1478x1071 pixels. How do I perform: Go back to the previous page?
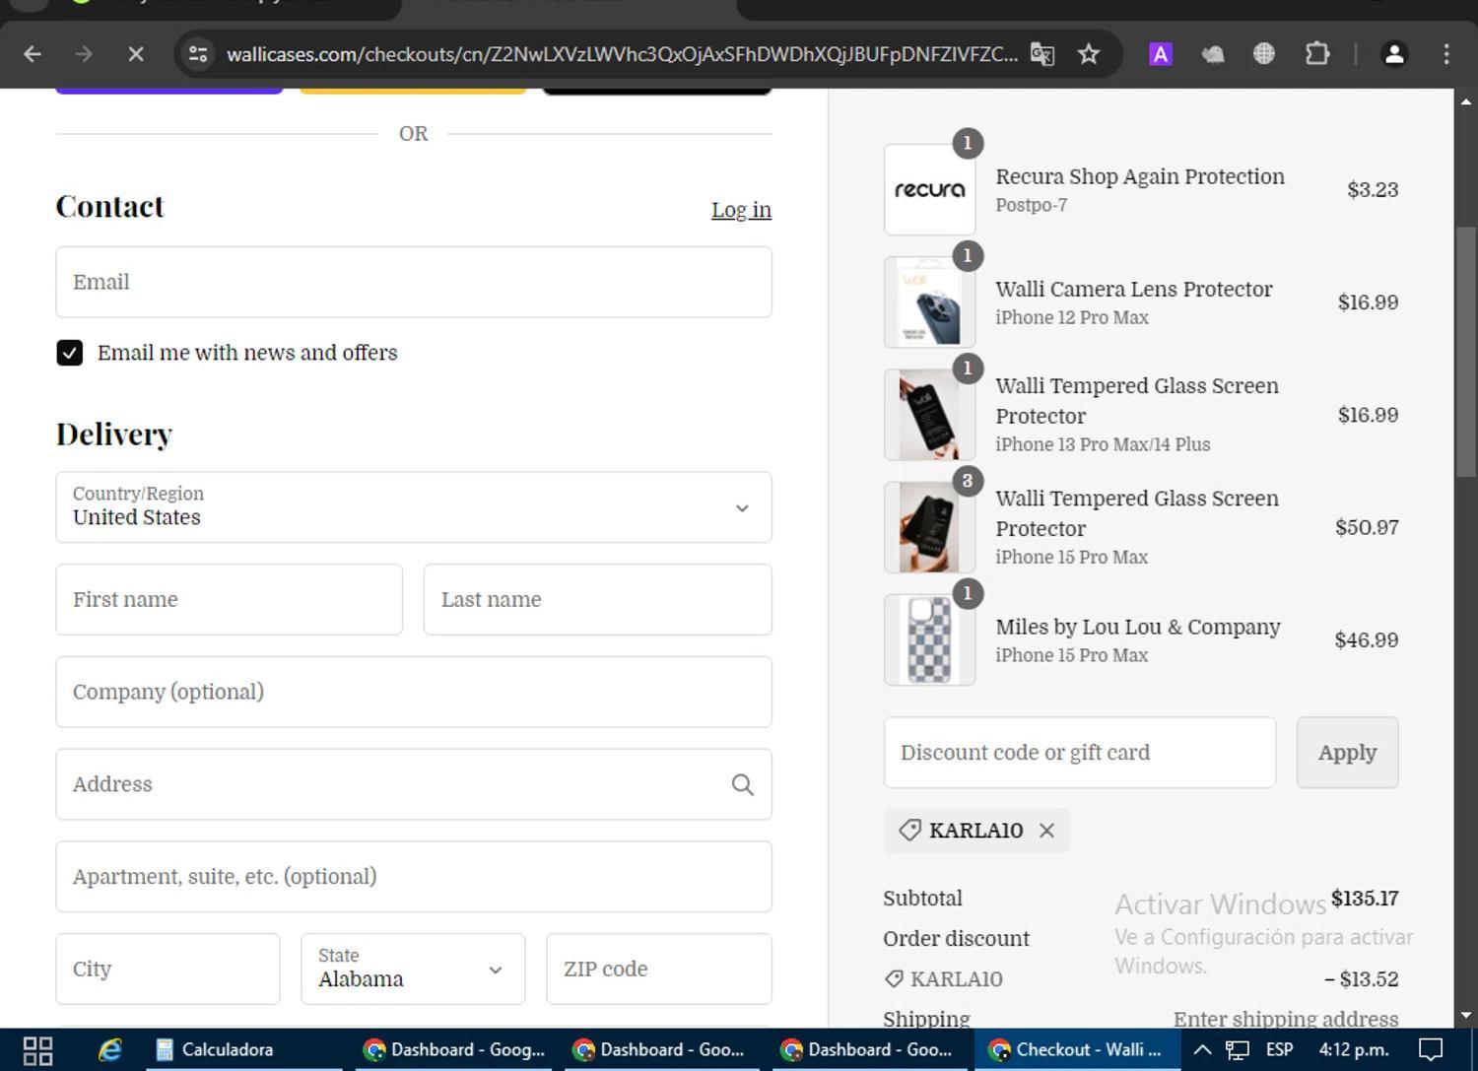click(33, 54)
